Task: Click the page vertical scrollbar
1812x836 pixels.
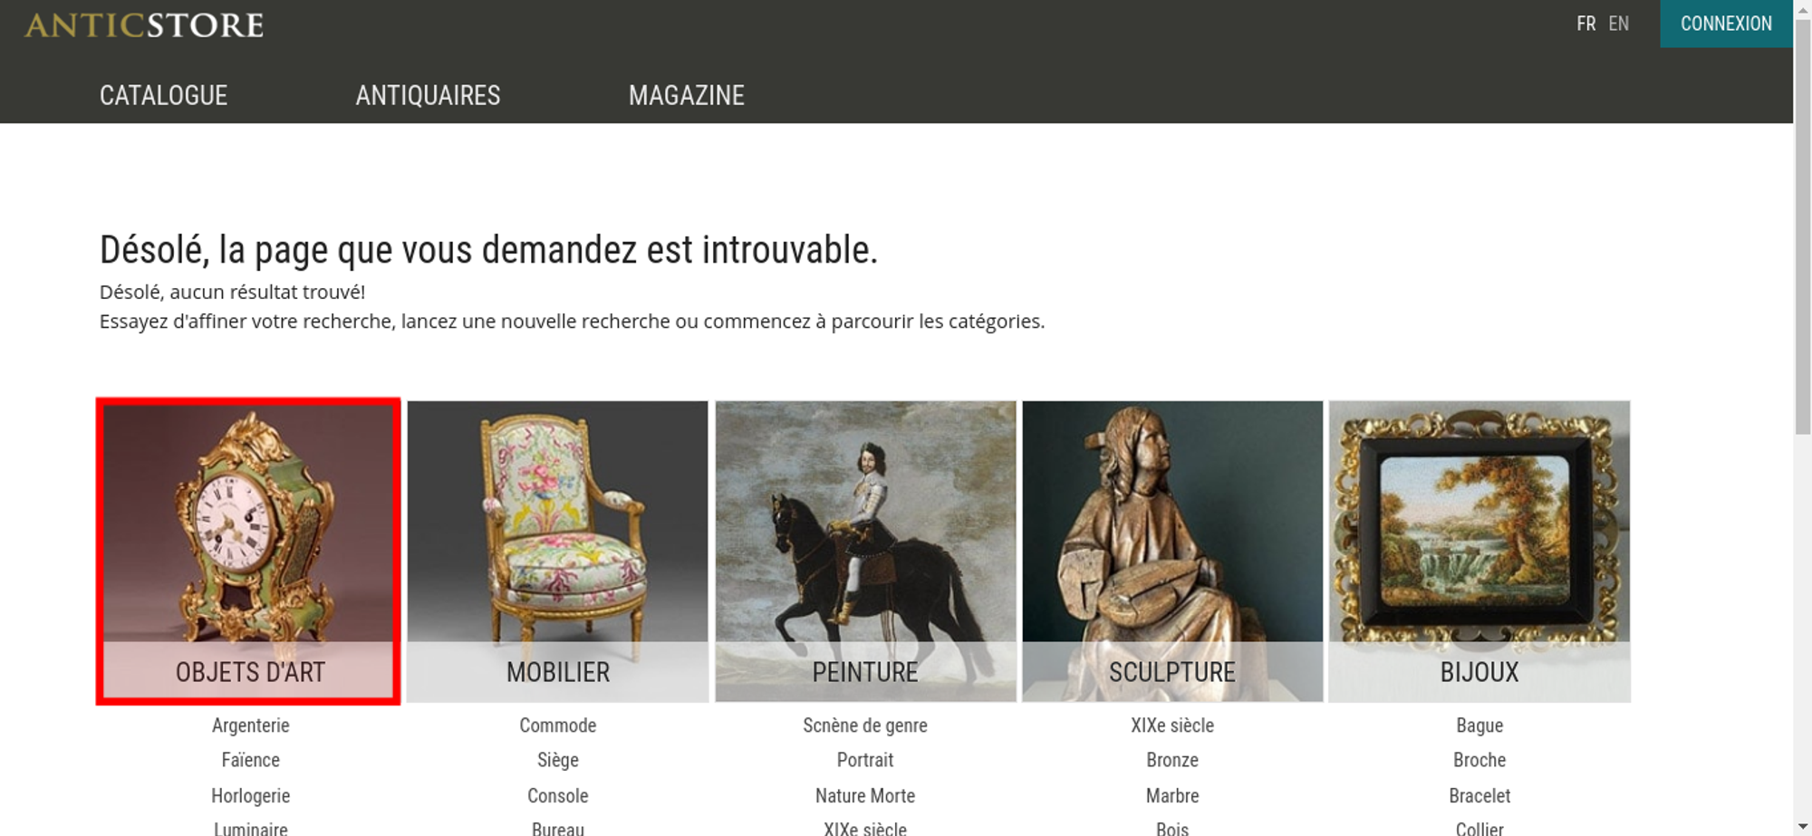Action: coord(1802,417)
